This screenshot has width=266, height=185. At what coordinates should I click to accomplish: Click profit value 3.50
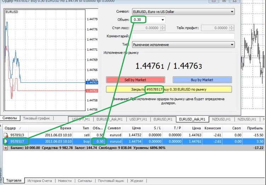coord(260,142)
